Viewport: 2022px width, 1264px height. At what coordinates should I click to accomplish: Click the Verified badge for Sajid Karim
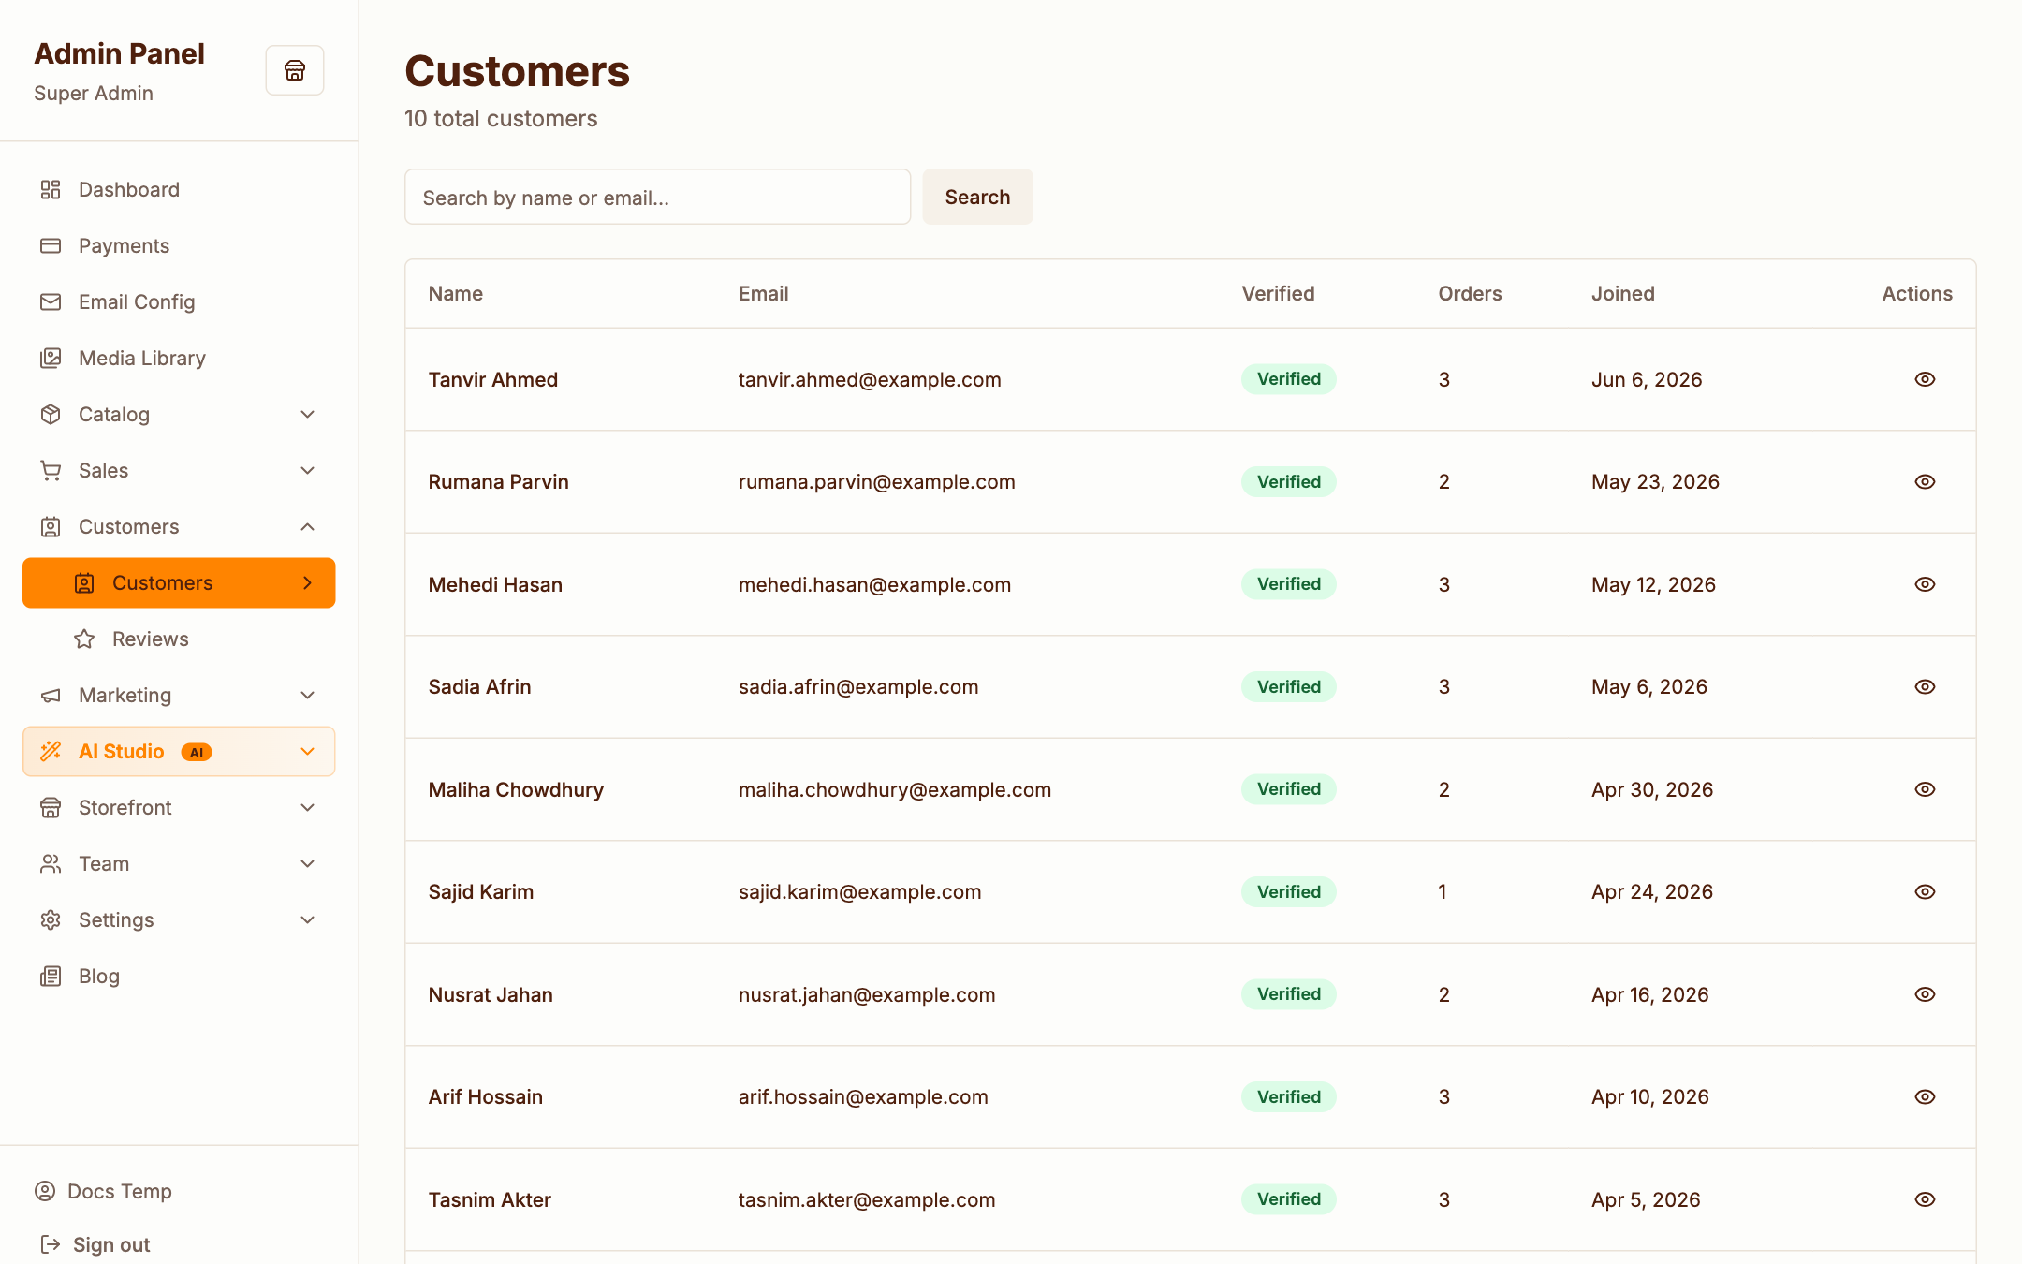(x=1288, y=892)
